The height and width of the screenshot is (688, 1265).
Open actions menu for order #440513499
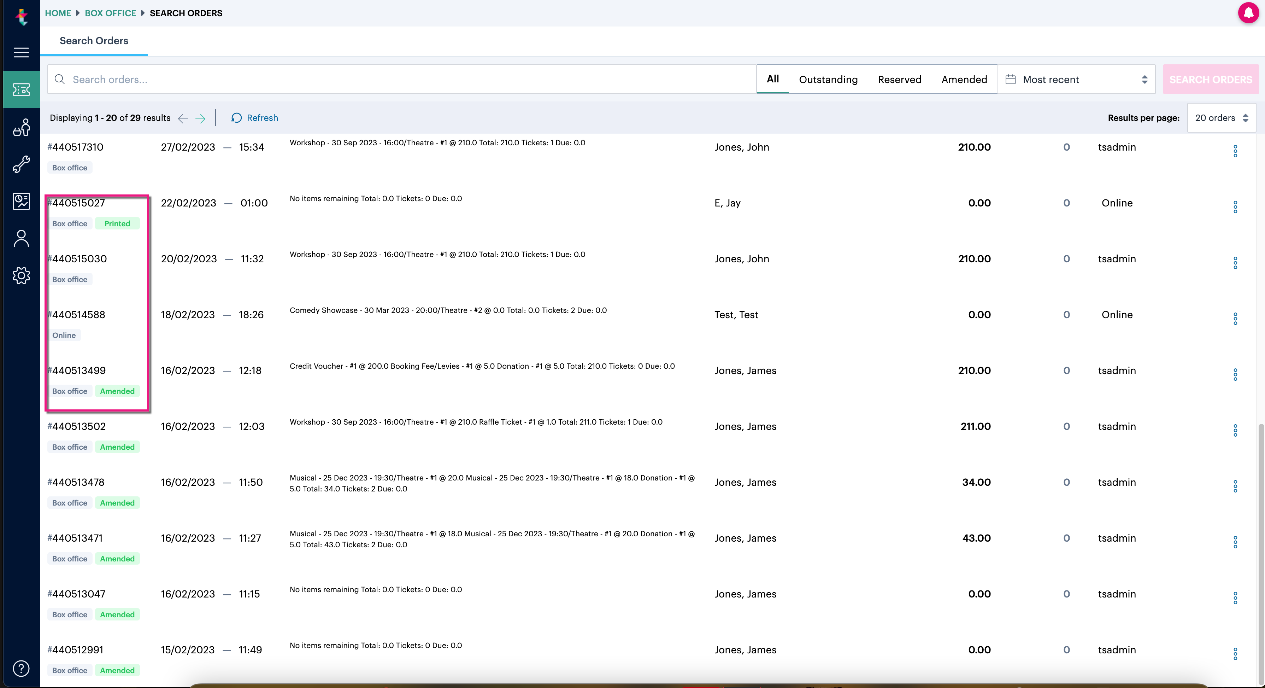coord(1235,374)
